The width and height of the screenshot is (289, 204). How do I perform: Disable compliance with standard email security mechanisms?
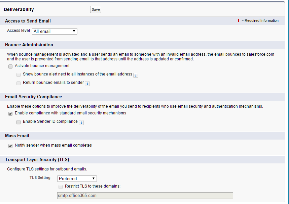pos(10,113)
